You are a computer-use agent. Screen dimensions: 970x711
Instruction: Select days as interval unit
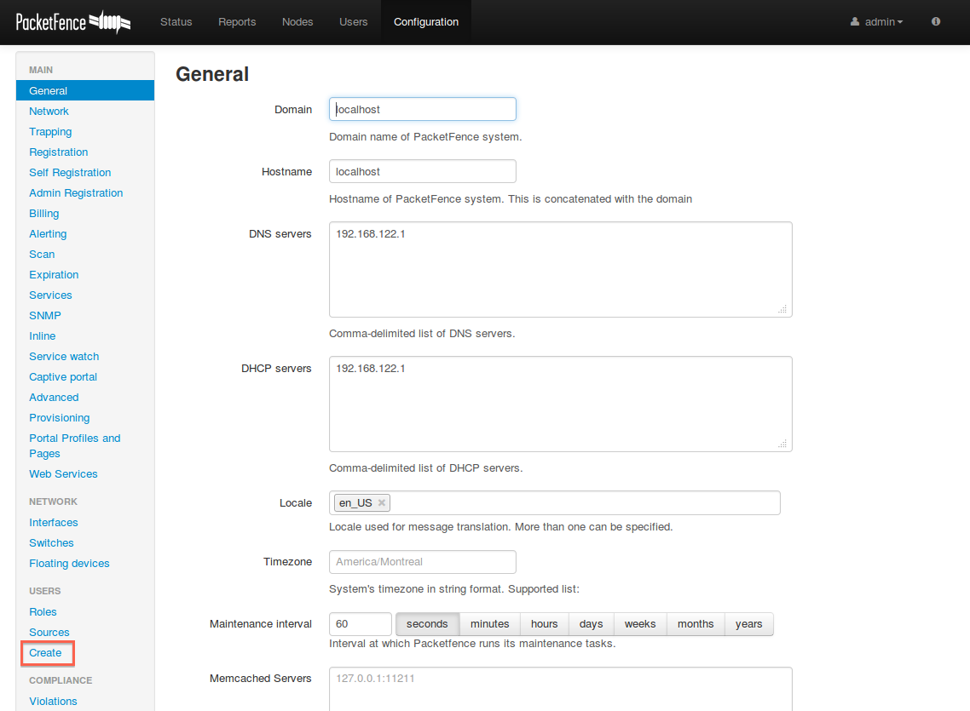591,624
